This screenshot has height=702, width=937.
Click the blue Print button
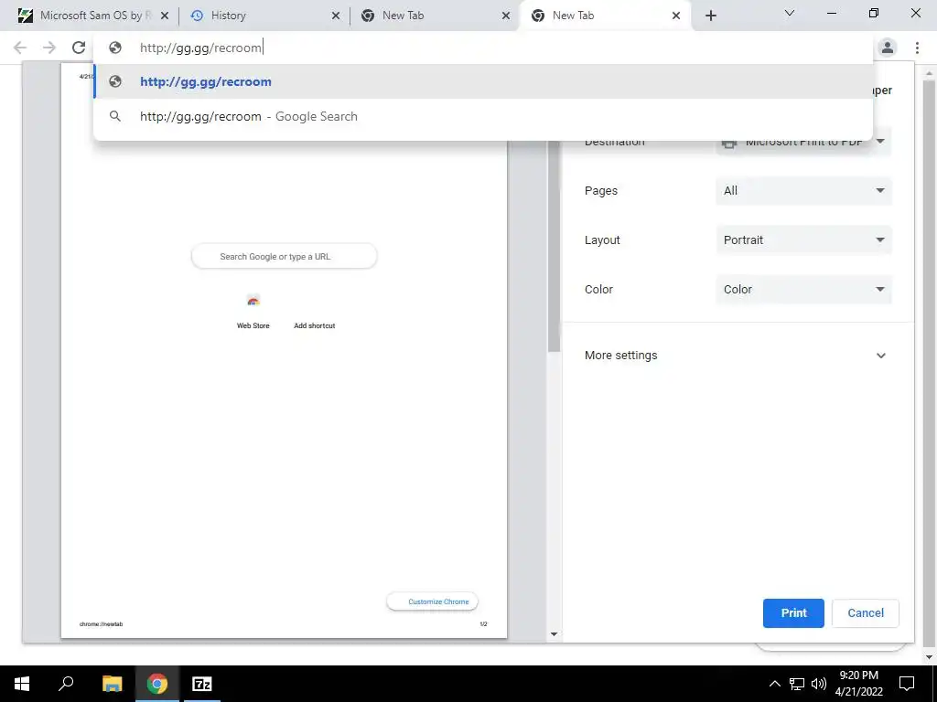click(793, 613)
